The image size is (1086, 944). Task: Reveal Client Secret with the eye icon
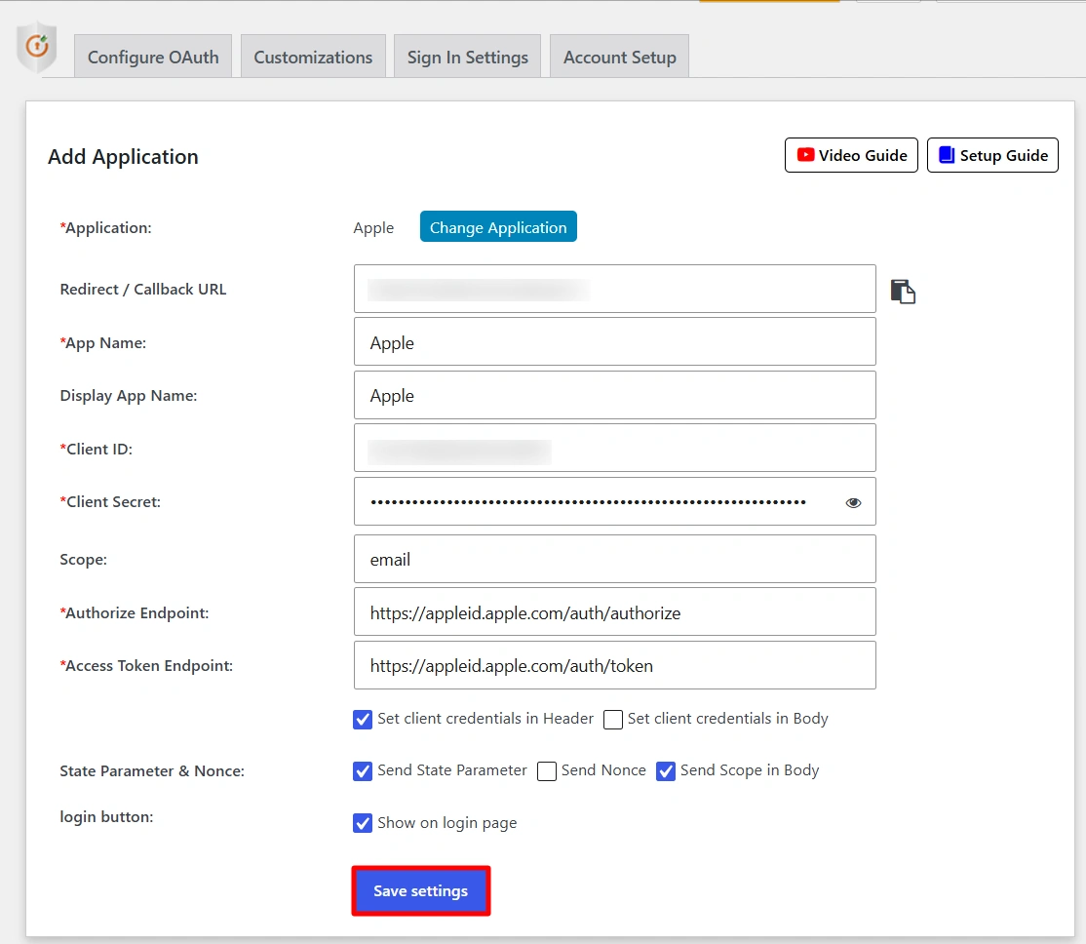[x=853, y=502]
